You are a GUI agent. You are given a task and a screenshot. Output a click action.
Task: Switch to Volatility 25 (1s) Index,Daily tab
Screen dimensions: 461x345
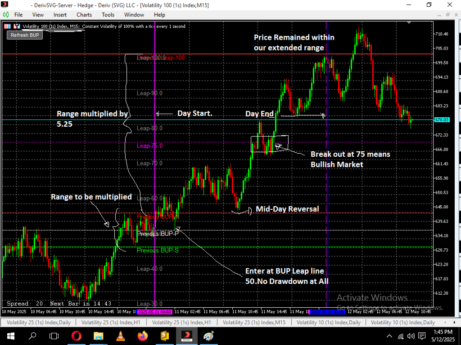coord(39,323)
